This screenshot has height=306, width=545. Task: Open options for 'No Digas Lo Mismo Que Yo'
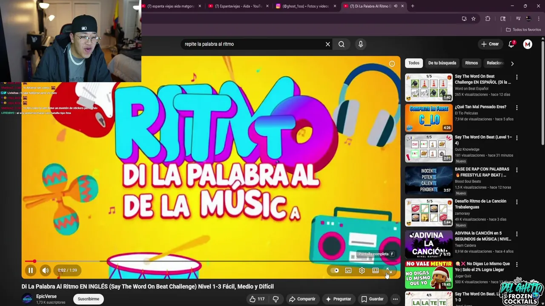click(517, 264)
